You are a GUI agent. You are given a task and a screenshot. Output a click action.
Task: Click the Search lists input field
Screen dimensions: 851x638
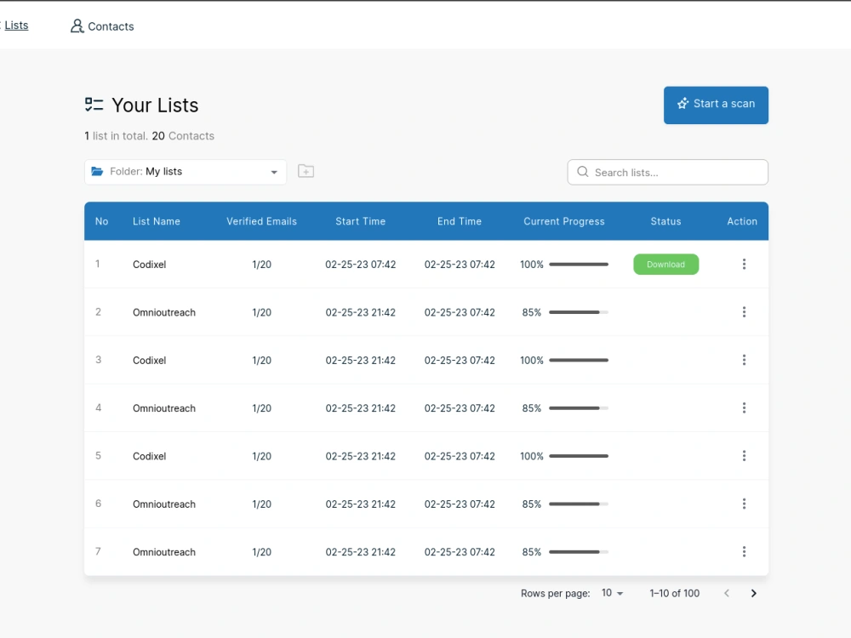[667, 172]
